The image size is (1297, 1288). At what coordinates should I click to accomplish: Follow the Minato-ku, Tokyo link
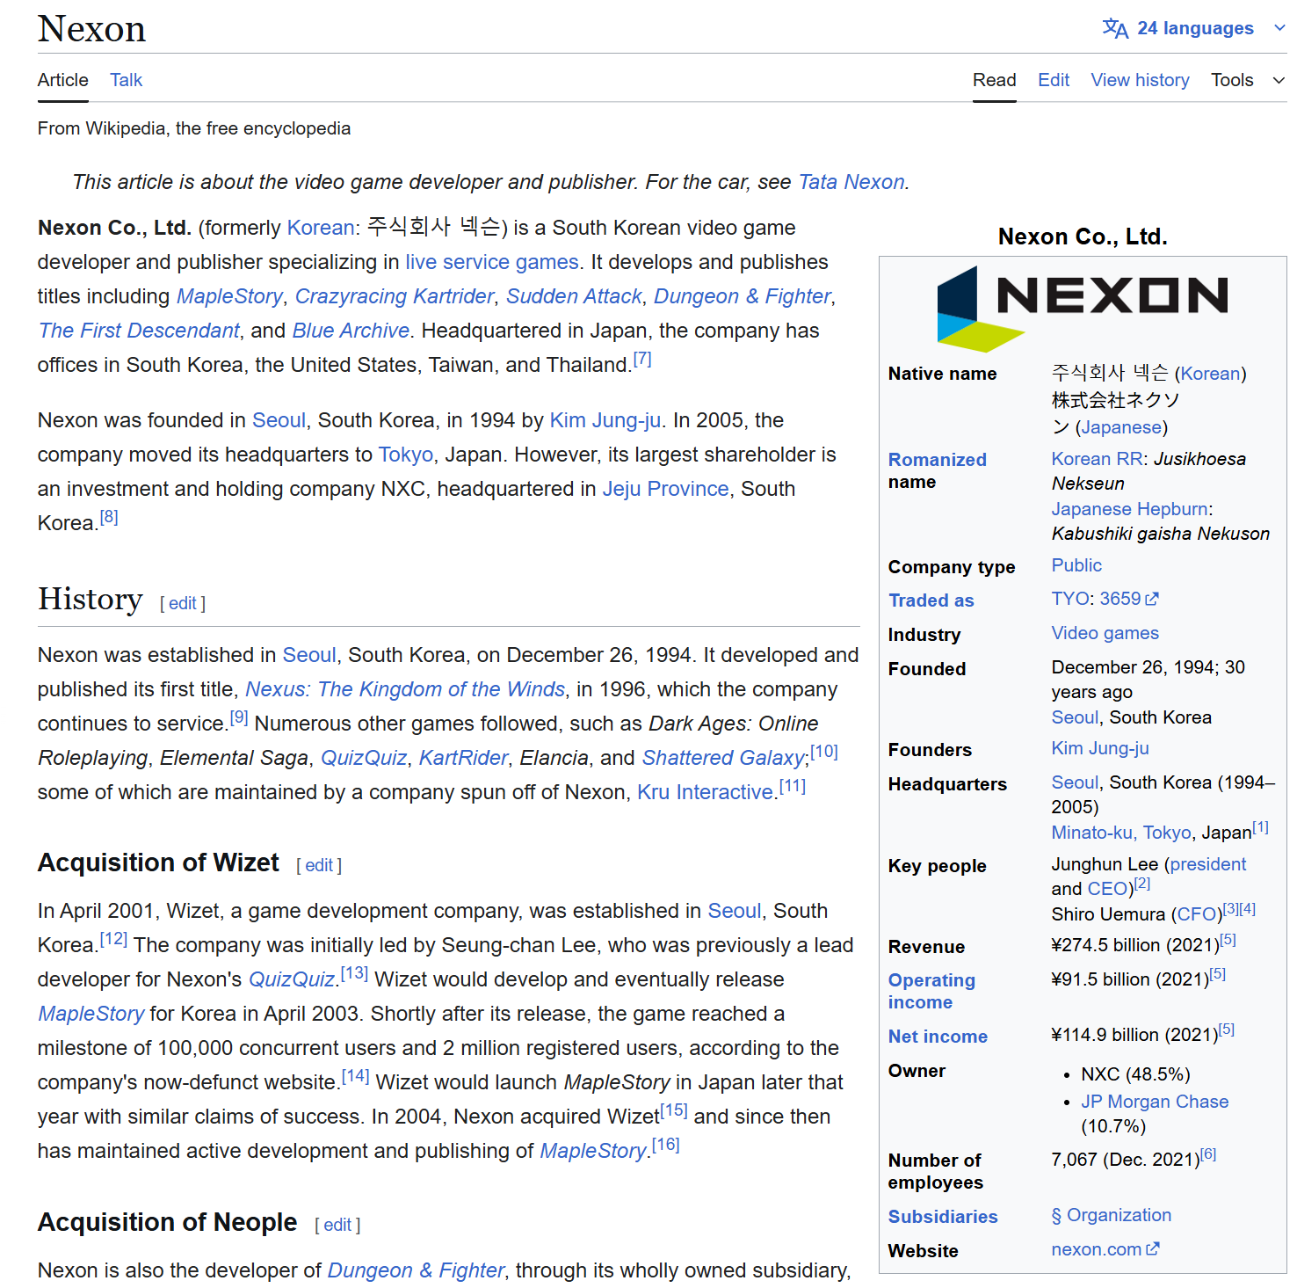(1121, 833)
